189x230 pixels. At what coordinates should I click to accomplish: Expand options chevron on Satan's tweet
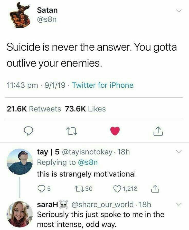click(x=179, y=11)
